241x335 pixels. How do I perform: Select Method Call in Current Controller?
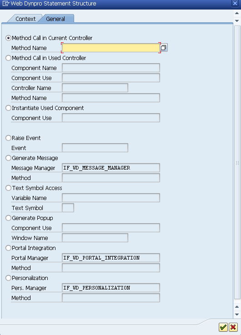(8, 38)
